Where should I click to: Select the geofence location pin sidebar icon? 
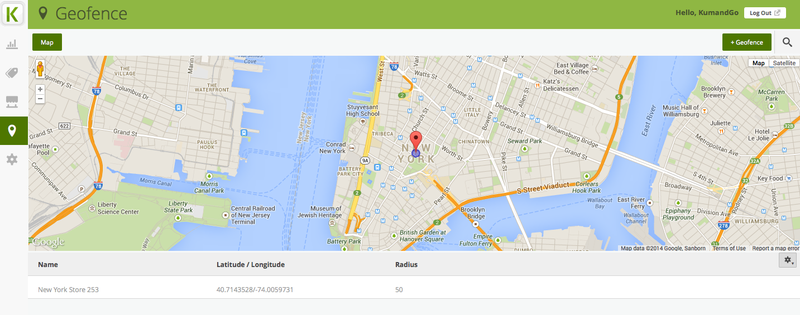pyautogui.click(x=12, y=130)
